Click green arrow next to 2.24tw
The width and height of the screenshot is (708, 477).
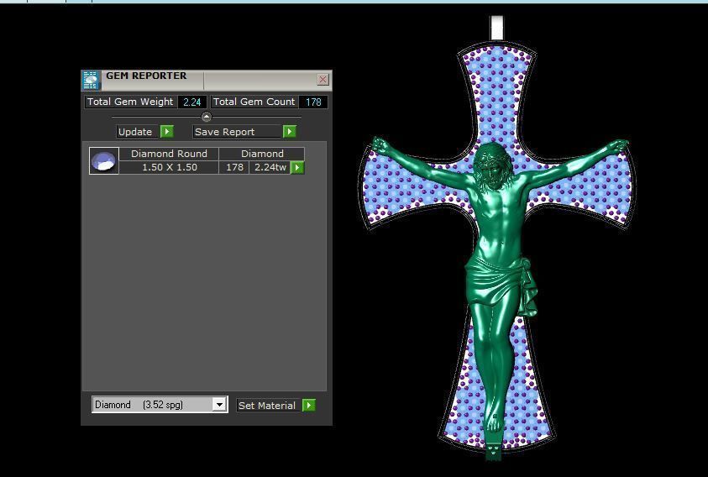click(297, 168)
